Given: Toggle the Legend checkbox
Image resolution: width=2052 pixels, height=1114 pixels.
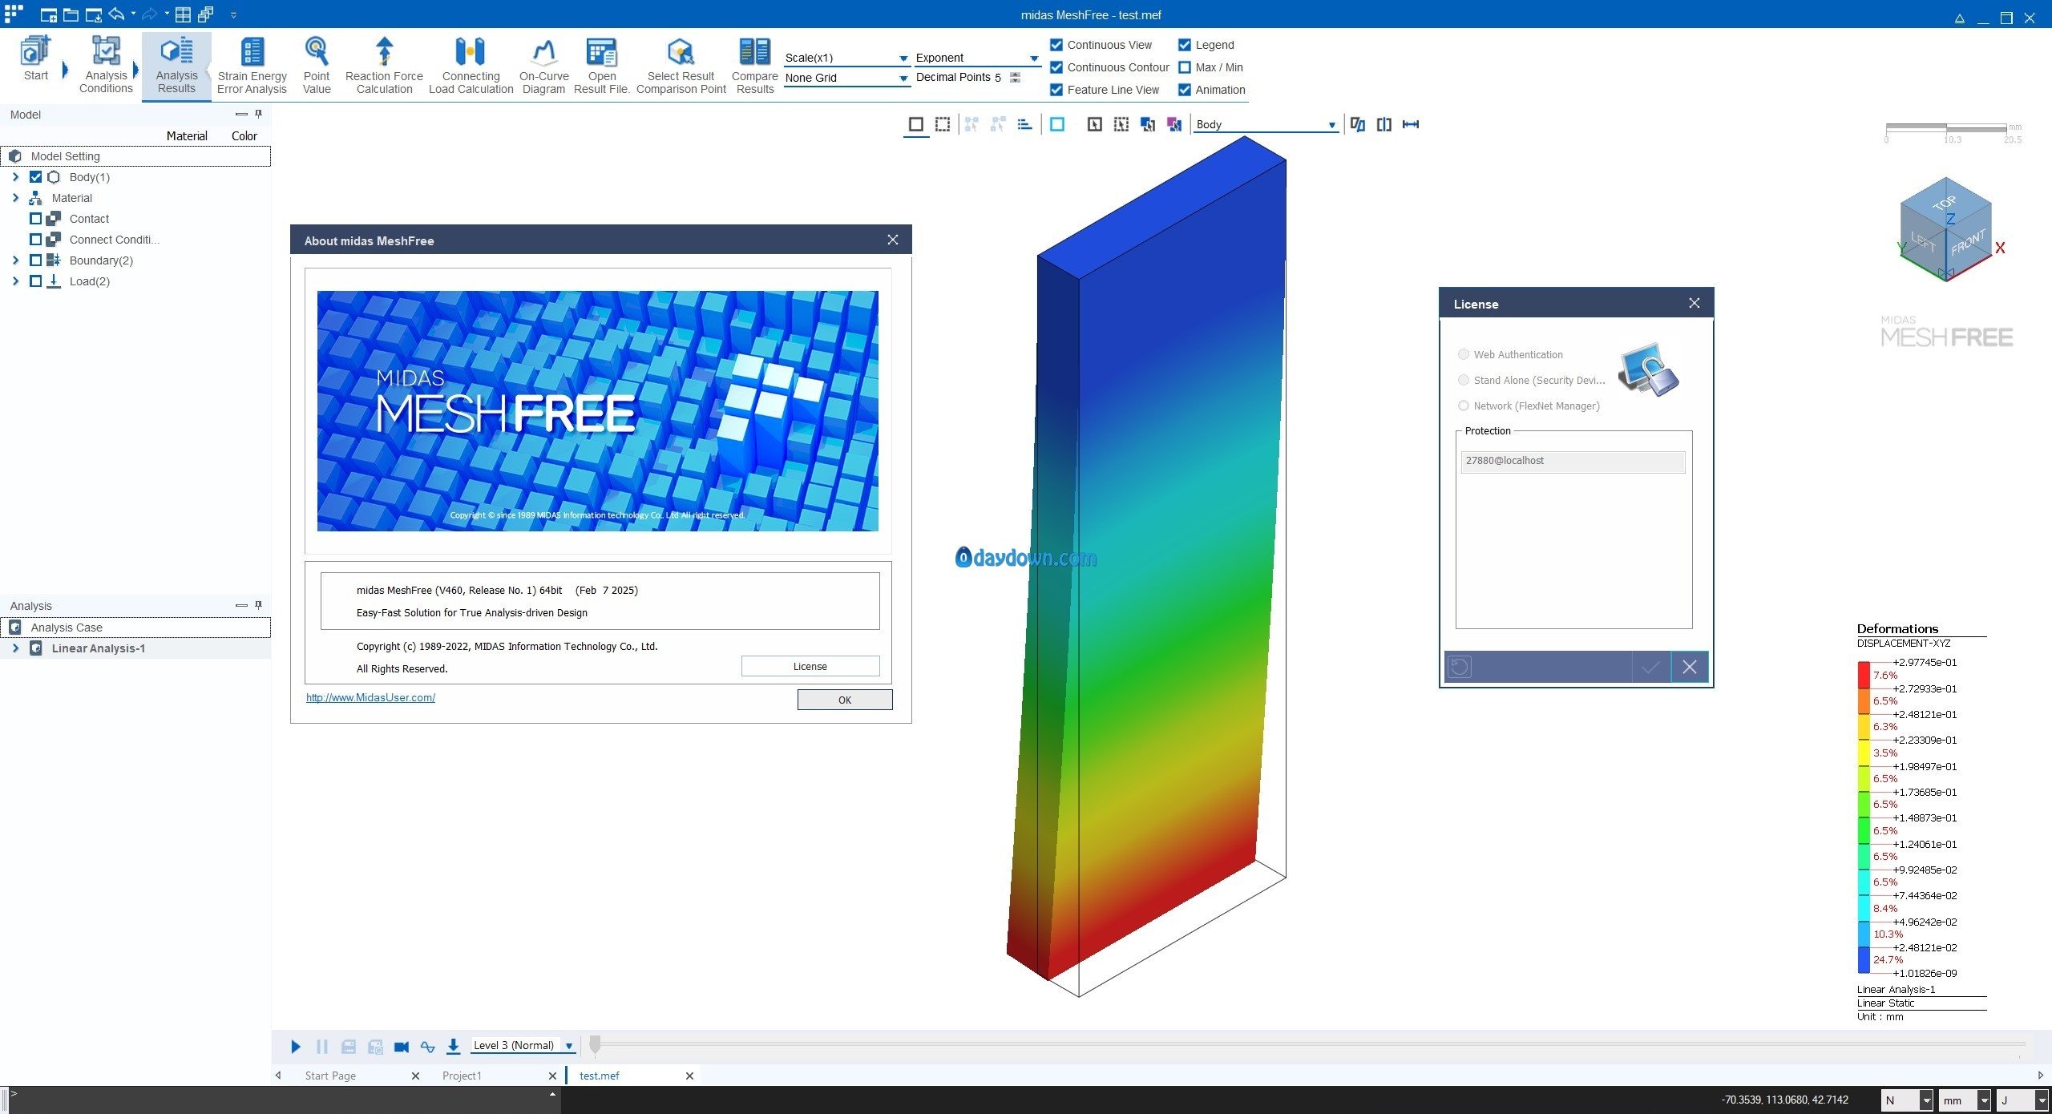Looking at the screenshot, I should point(1185,45).
